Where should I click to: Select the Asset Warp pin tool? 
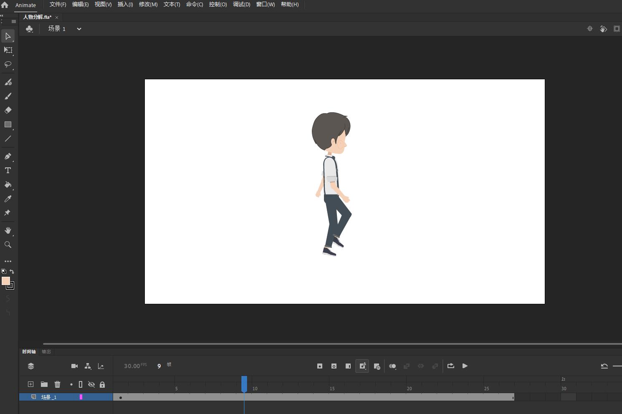pos(8,213)
